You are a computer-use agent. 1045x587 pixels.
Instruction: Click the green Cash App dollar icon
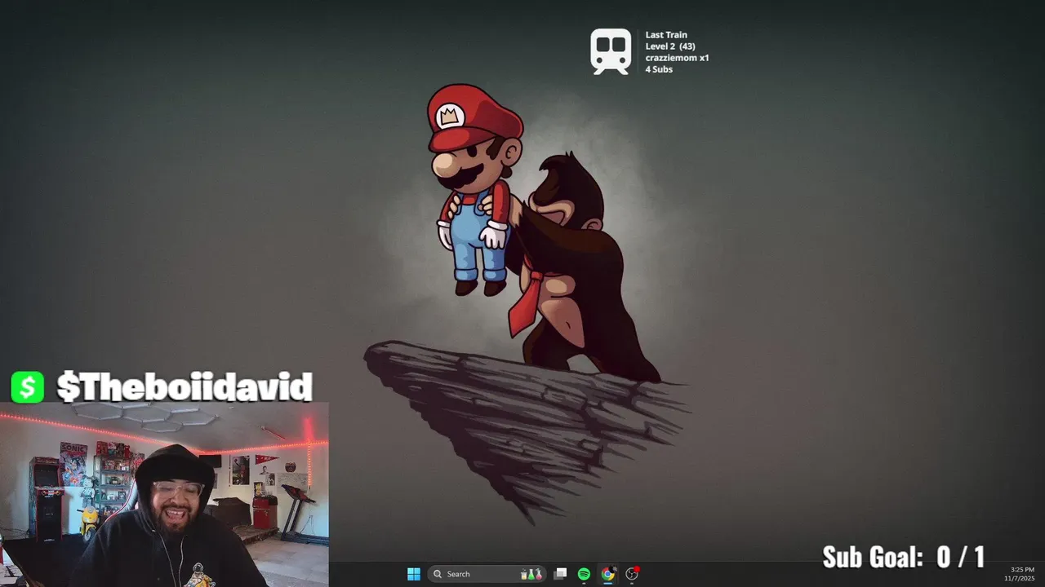click(x=28, y=387)
